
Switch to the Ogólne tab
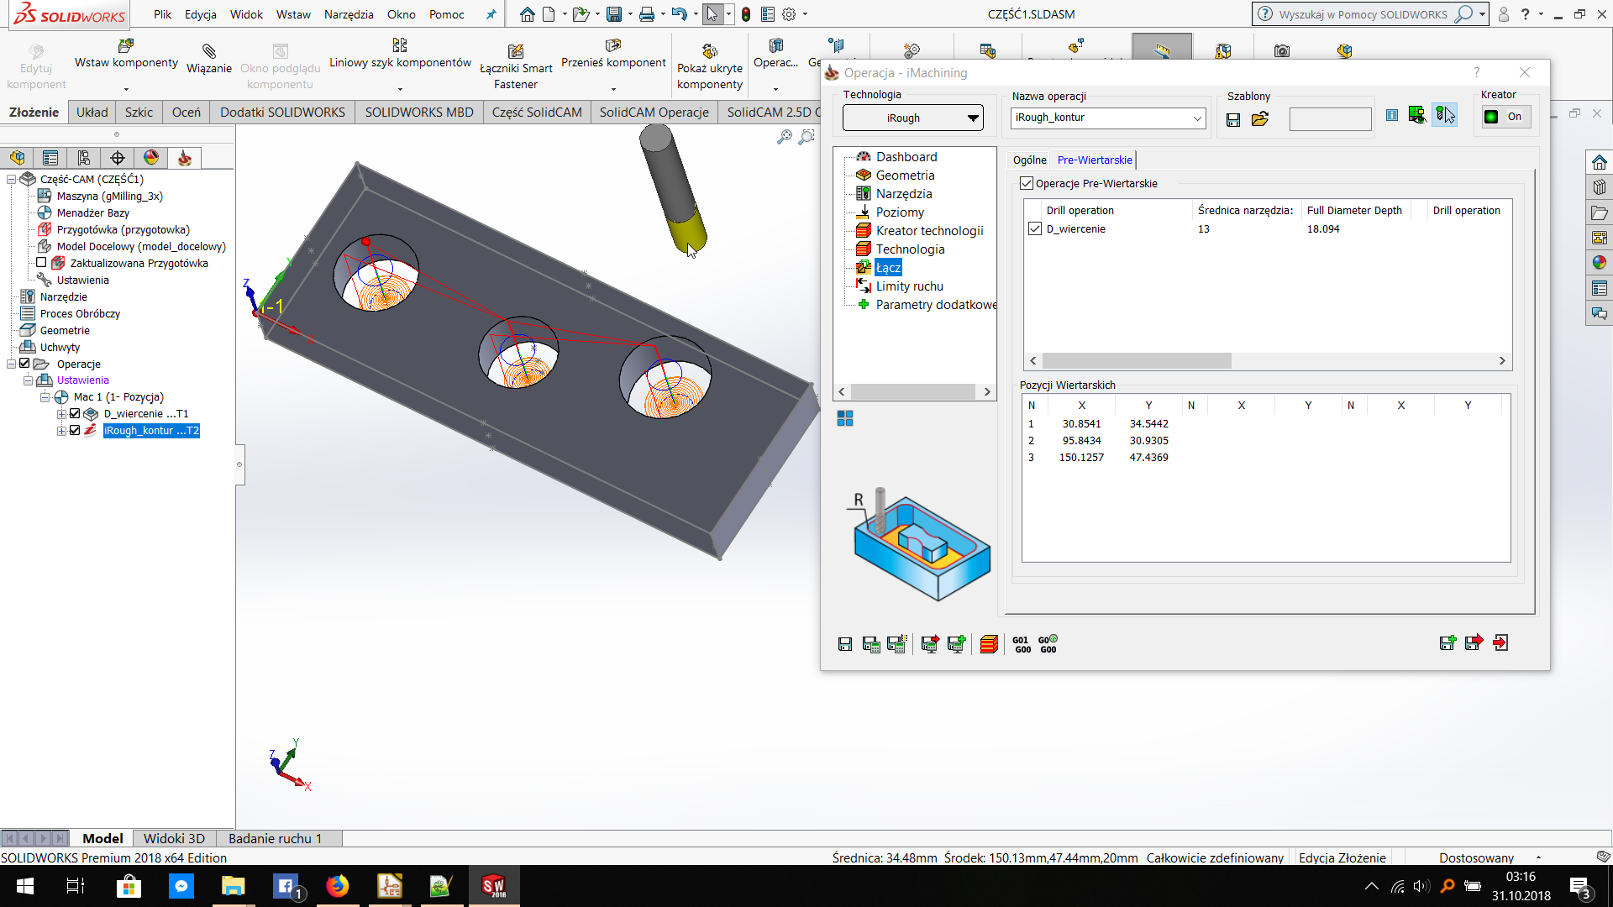click(x=1029, y=160)
